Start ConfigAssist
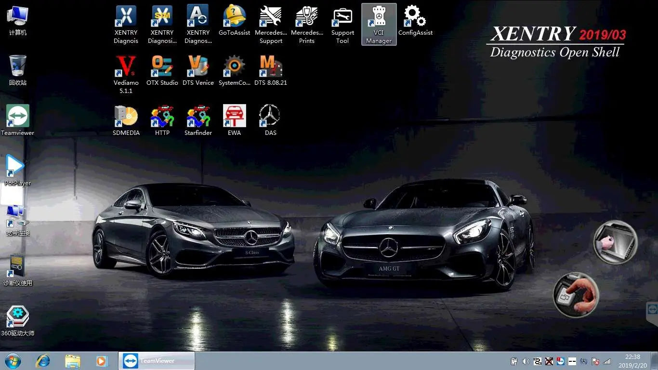Screen dimensions: 658x370 pyautogui.click(x=414, y=17)
